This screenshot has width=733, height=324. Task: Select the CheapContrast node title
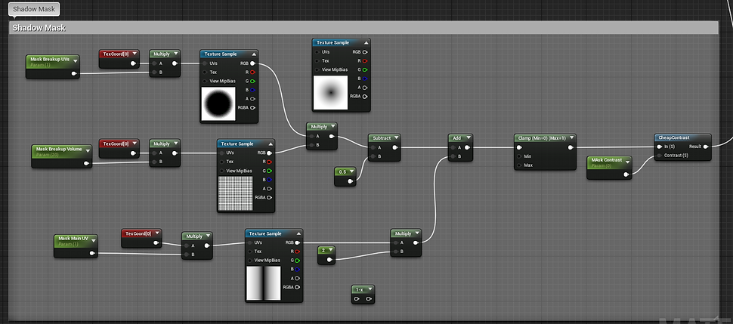(673, 138)
